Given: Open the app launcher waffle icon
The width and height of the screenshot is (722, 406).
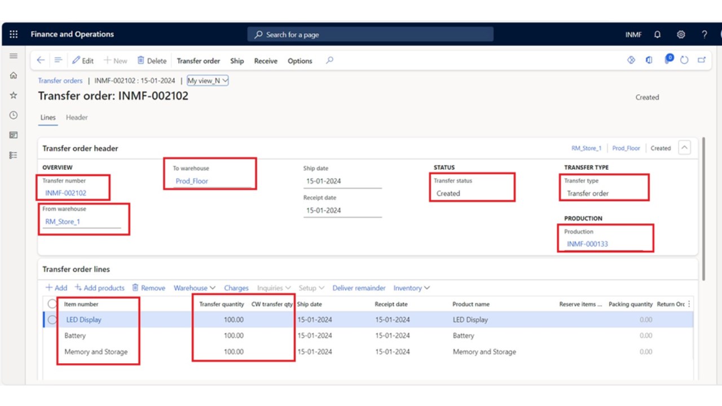Looking at the screenshot, I should pos(14,34).
